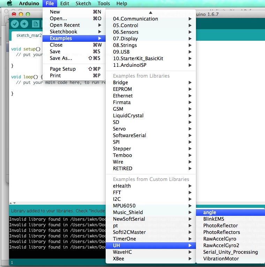The width and height of the screenshot is (265, 267).
Task: Open the Sketch menu
Action: (x=83, y=3)
